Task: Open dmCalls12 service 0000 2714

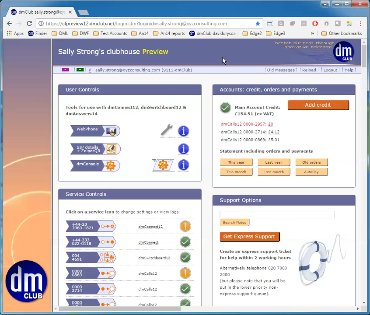Action: pos(91,289)
